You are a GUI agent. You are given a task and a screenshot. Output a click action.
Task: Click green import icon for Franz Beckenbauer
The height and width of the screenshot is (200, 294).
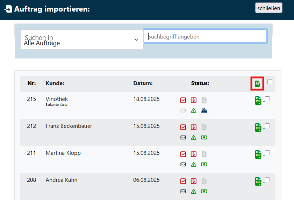(258, 127)
